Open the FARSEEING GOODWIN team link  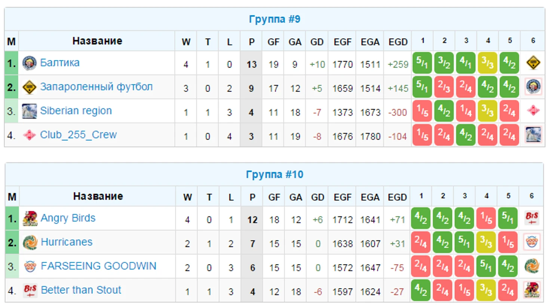[x=98, y=266]
